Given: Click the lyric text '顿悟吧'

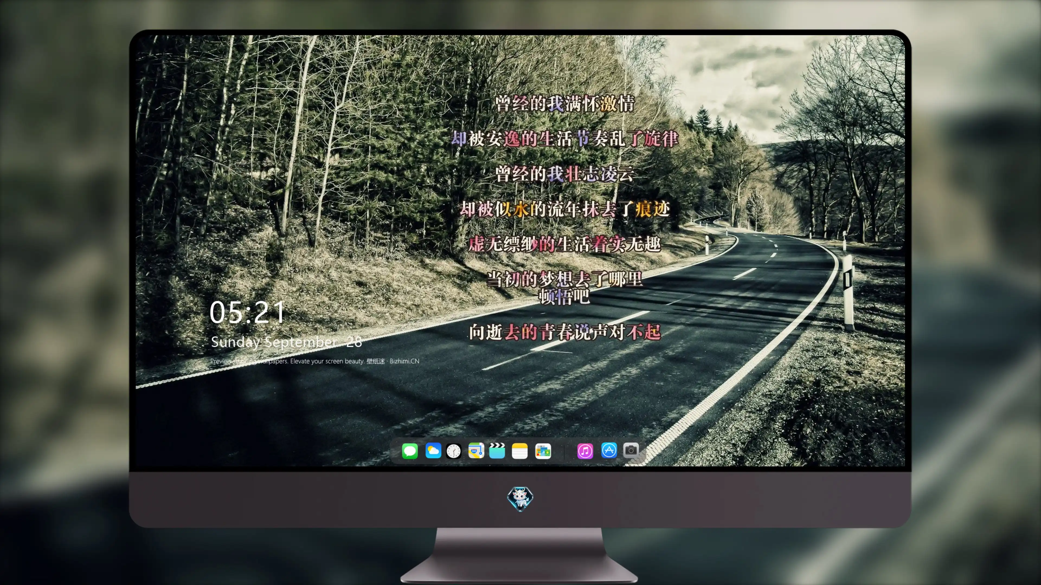Looking at the screenshot, I should pyautogui.click(x=564, y=297).
